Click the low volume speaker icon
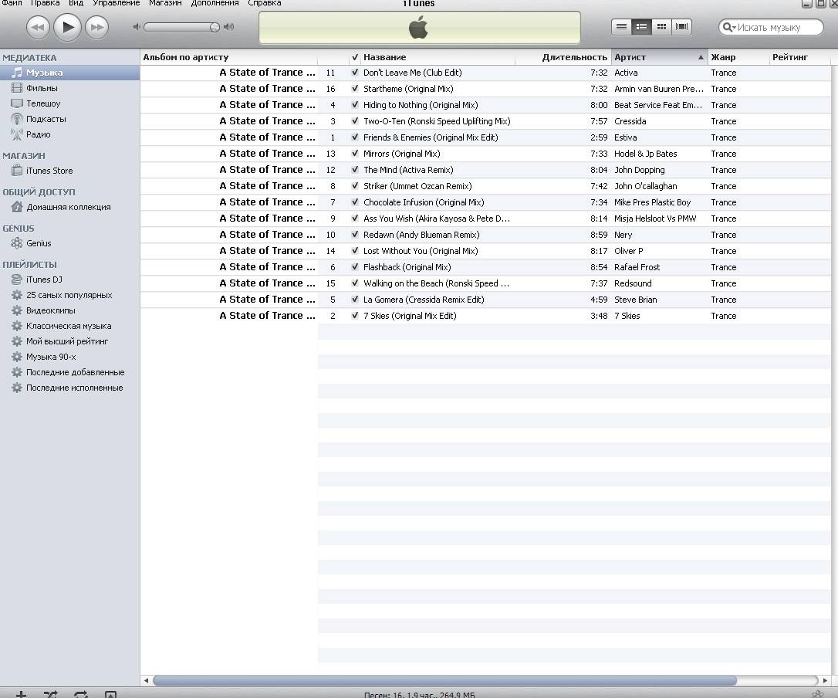Image resolution: width=838 pixels, height=698 pixels. click(x=137, y=27)
